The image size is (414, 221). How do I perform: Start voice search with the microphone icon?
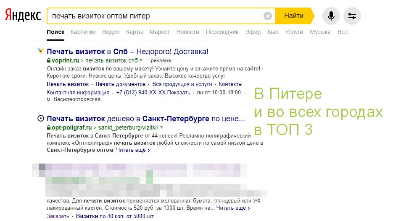pyautogui.click(x=331, y=16)
